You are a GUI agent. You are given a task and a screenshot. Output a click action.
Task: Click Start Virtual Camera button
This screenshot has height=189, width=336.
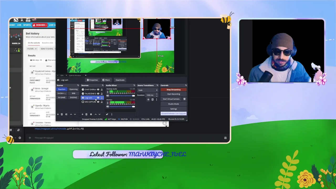tap(171, 99)
